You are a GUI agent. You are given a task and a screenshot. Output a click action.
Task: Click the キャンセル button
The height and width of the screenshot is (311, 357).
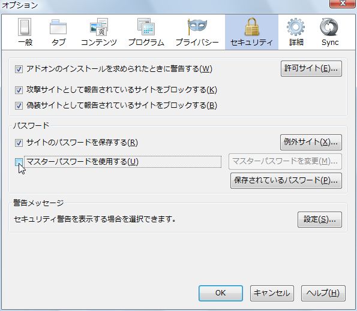tap(272, 293)
